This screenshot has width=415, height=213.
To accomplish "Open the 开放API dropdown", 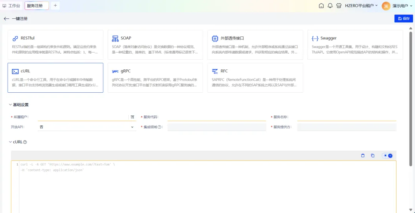I will [x=87, y=127].
